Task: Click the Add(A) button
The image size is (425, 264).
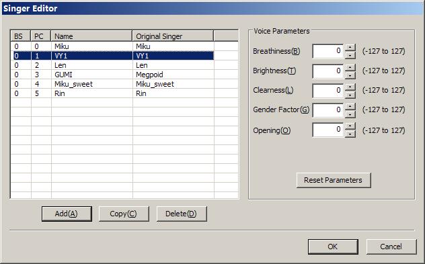Action: [x=67, y=214]
